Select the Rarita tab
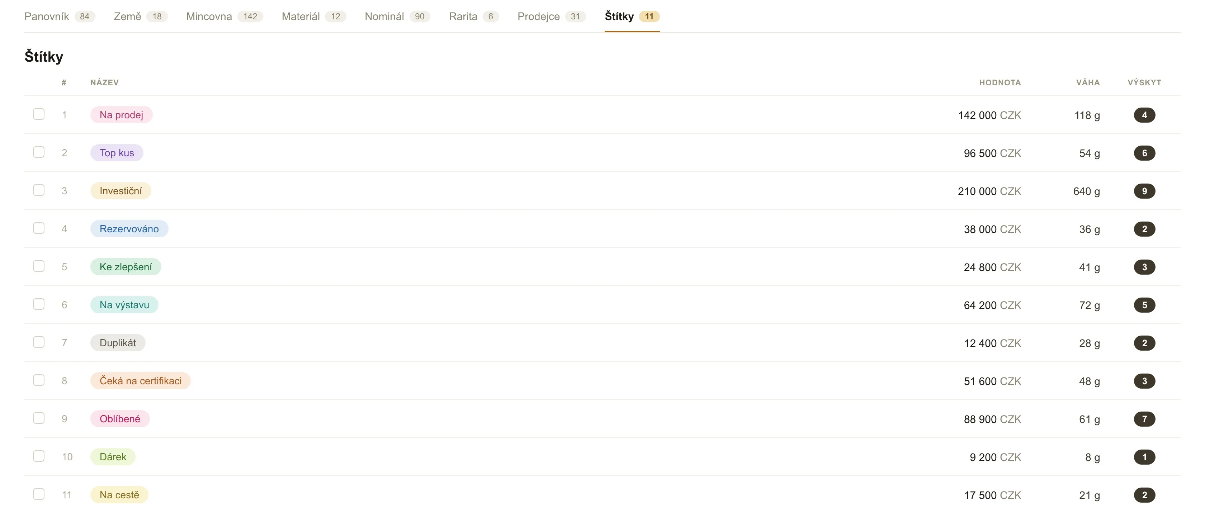Image resolution: width=1205 pixels, height=532 pixels. click(x=473, y=16)
